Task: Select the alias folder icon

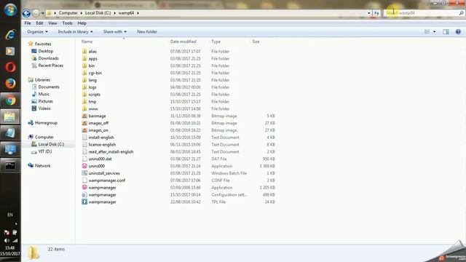Action: coord(84,52)
